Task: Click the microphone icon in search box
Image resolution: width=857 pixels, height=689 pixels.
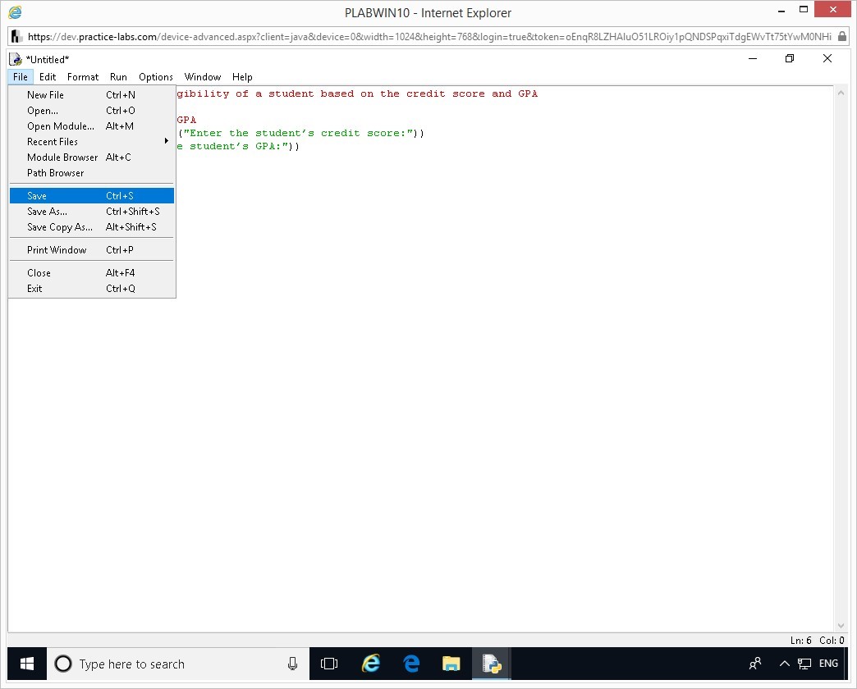Action: 292,664
